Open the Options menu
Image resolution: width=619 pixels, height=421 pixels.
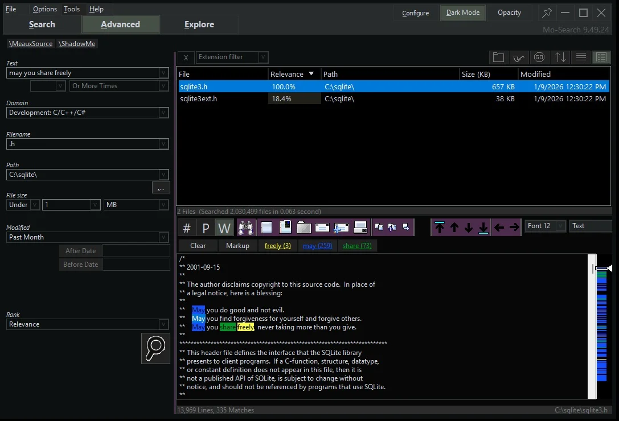(x=44, y=9)
